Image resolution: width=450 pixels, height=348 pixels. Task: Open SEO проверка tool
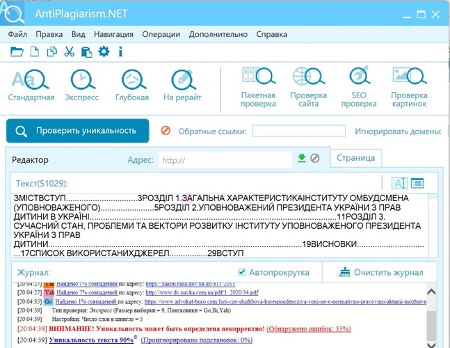coord(359,87)
